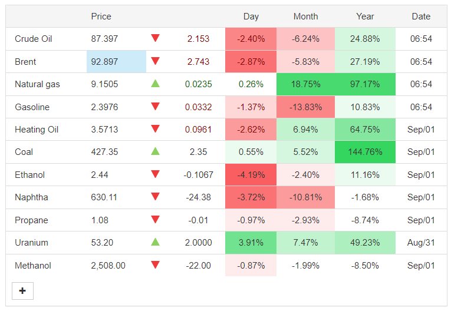Select the highlighted Brent price 92.897
The width and height of the screenshot is (451, 311).
click(x=104, y=62)
